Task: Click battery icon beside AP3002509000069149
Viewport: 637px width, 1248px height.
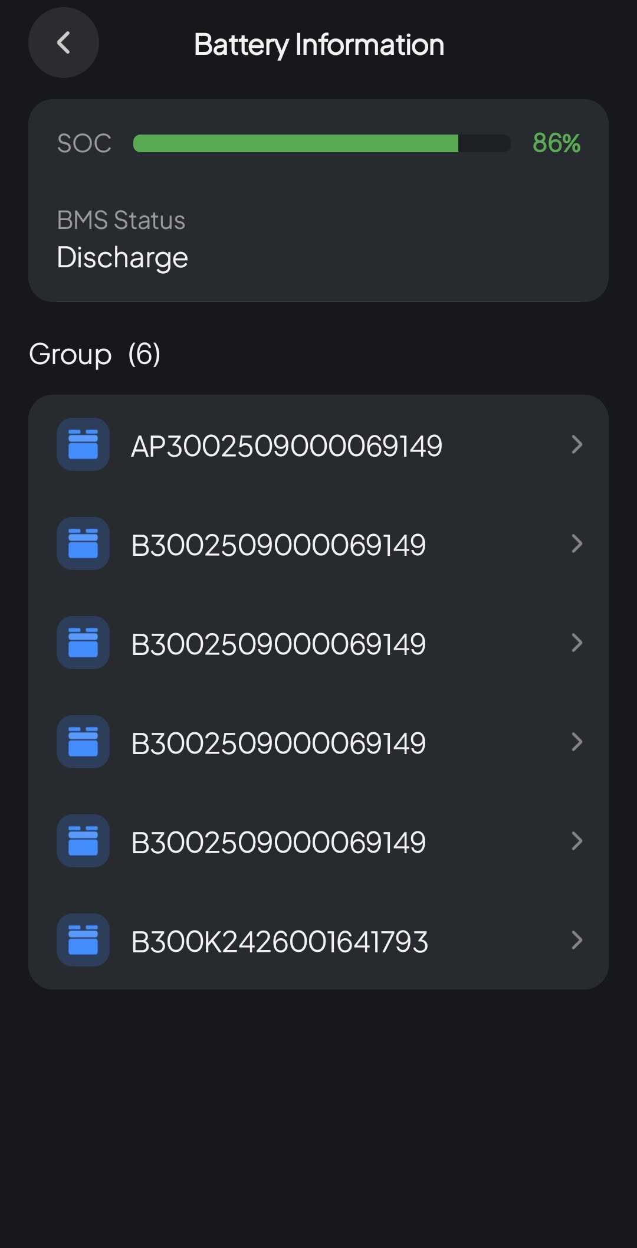Action: point(83,444)
